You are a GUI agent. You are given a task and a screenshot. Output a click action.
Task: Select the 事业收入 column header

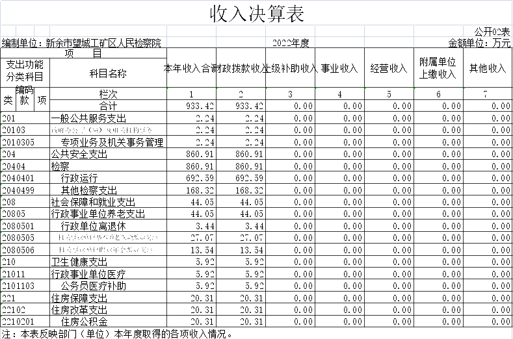pyautogui.click(x=339, y=68)
